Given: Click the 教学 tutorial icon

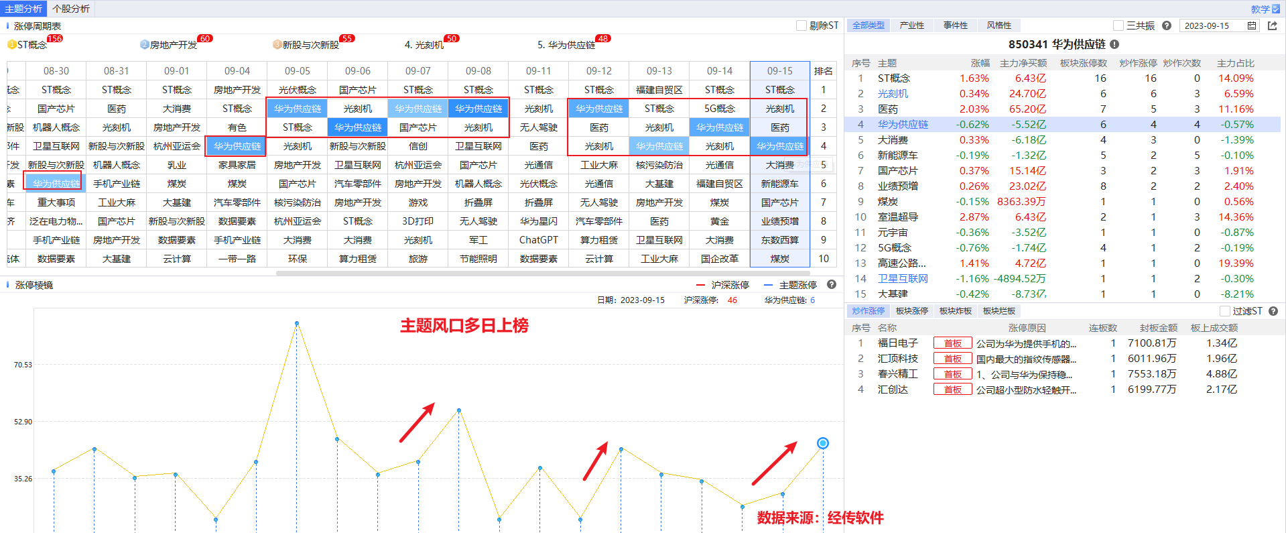Looking at the screenshot, I should [1276, 9].
